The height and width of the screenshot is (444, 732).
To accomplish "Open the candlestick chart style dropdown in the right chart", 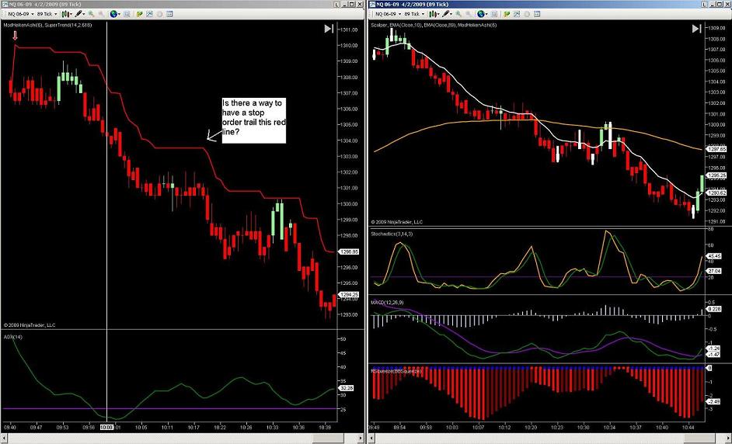I will [x=434, y=14].
